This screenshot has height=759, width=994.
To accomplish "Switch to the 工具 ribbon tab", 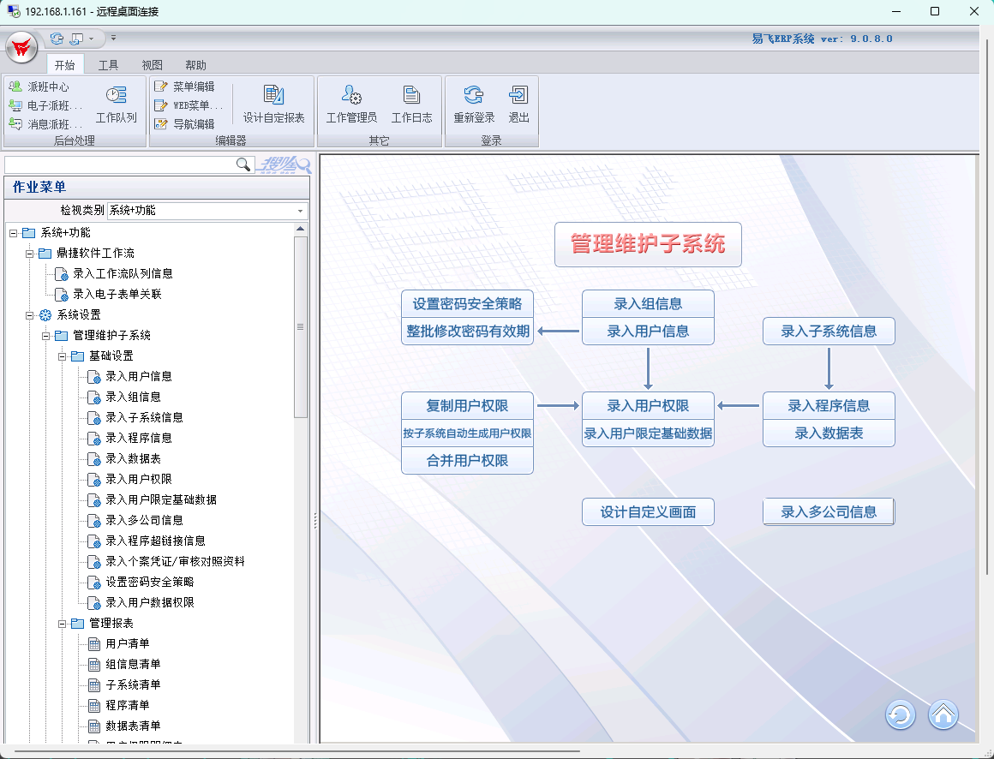I will coord(108,65).
